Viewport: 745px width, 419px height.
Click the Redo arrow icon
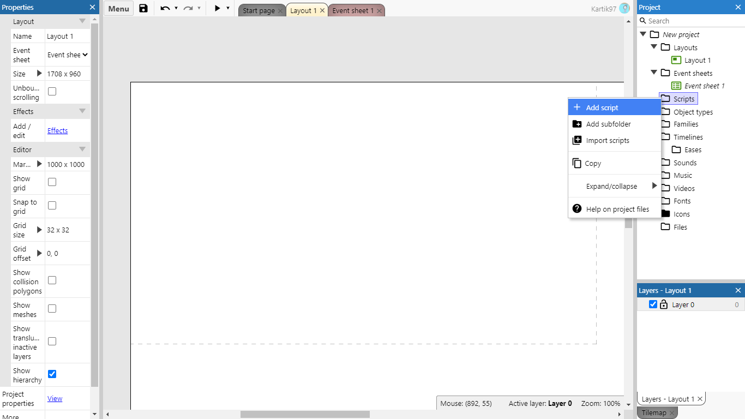click(x=188, y=8)
